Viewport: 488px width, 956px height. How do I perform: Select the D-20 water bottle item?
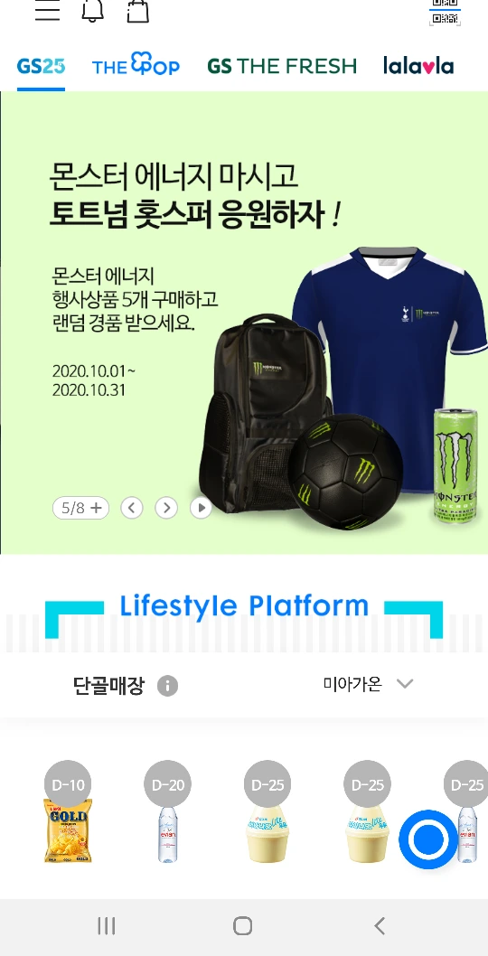tap(168, 812)
